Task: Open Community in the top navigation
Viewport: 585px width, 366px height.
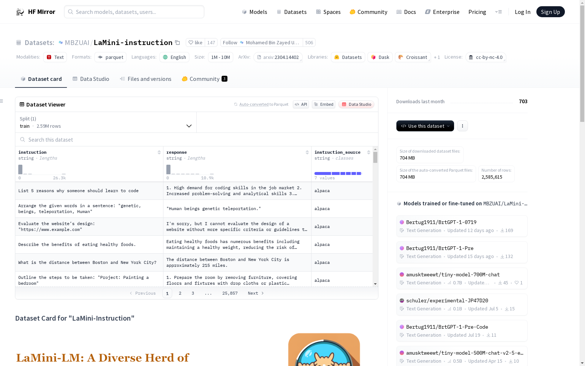Action: tap(369, 12)
